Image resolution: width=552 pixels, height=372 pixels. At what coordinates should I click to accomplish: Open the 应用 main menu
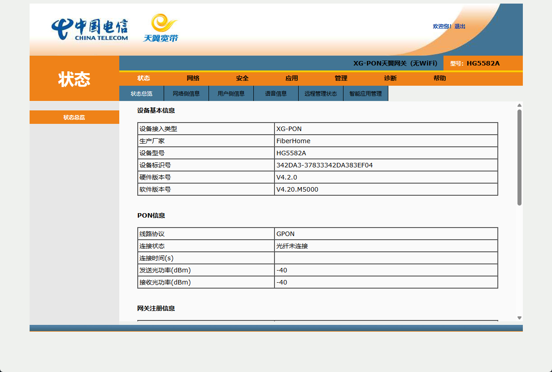tap(291, 78)
